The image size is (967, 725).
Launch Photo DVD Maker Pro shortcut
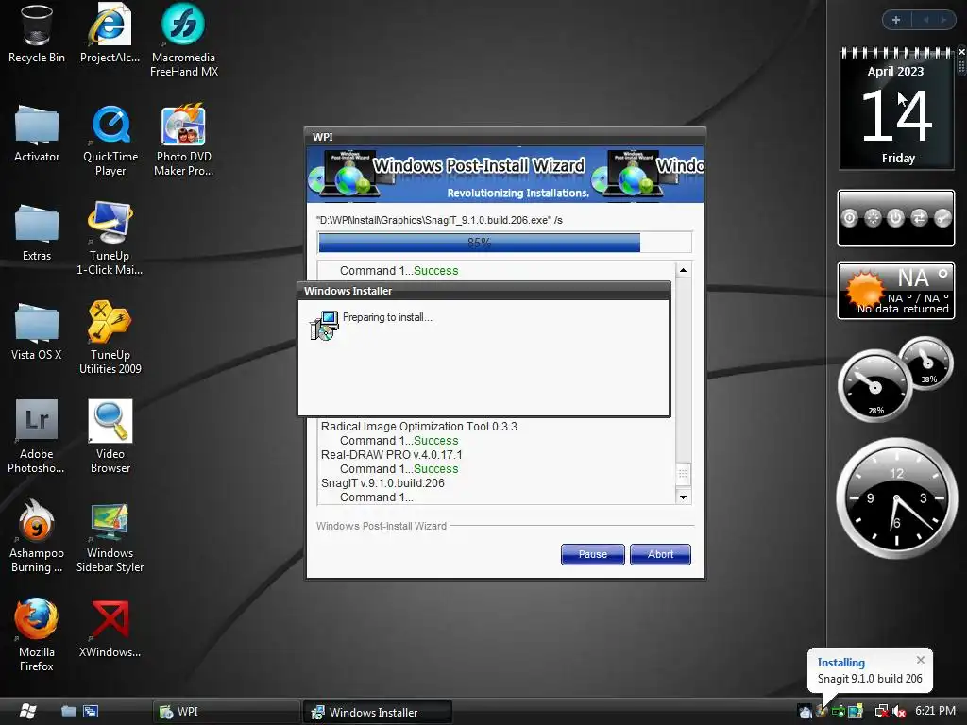(184, 141)
